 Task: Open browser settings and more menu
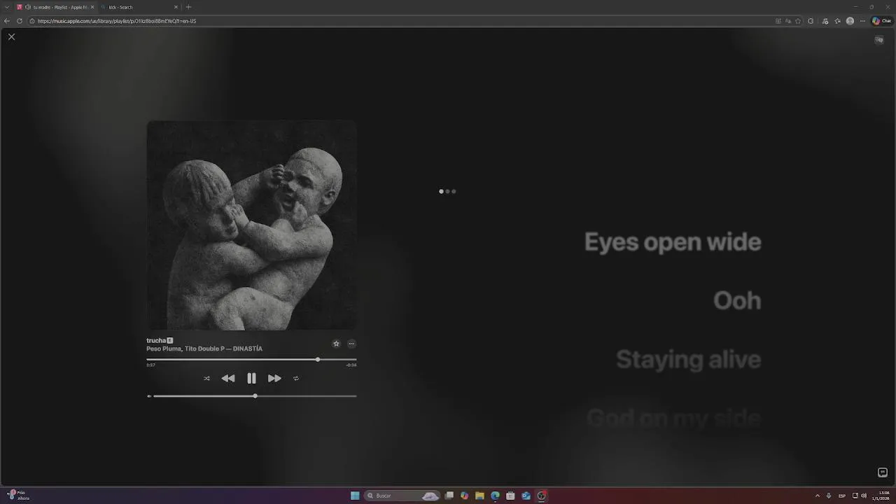(862, 21)
